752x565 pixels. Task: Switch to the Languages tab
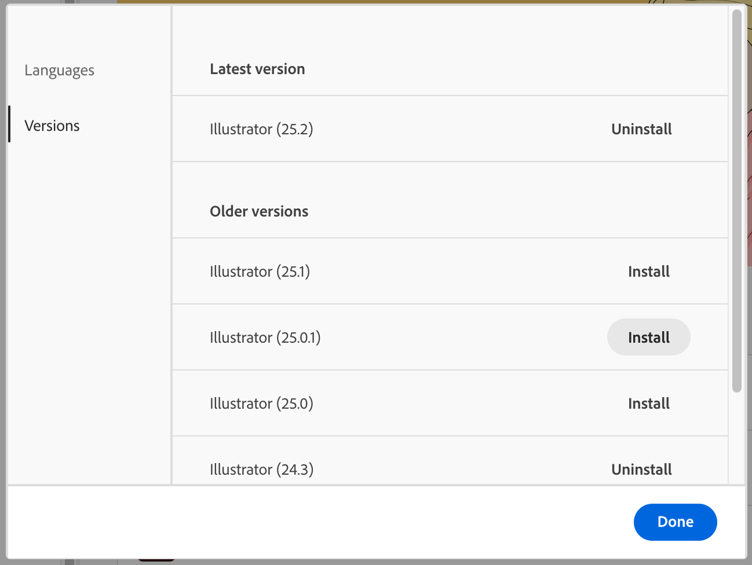click(x=59, y=71)
